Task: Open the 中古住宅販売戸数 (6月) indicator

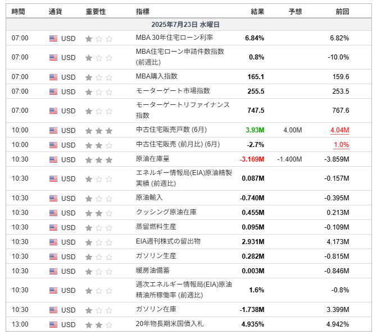Action: 171,130
